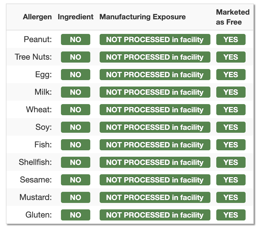Viewport: 262px width, 231px height.
Task: Select the Soy marketed as free YES badge
Action: pos(231,127)
